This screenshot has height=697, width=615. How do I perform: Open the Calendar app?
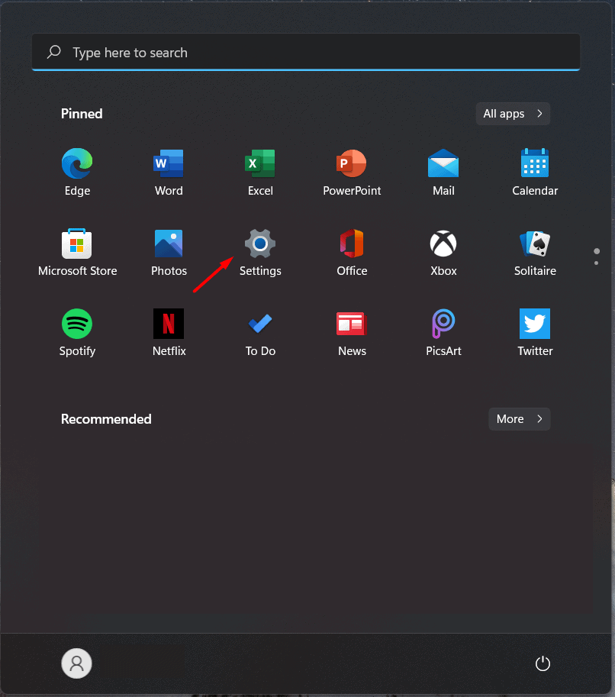click(x=535, y=163)
